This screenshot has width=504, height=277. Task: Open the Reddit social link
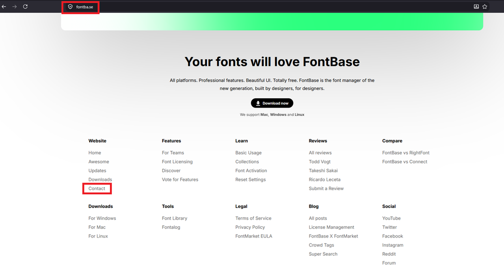(x=389, y=254)
